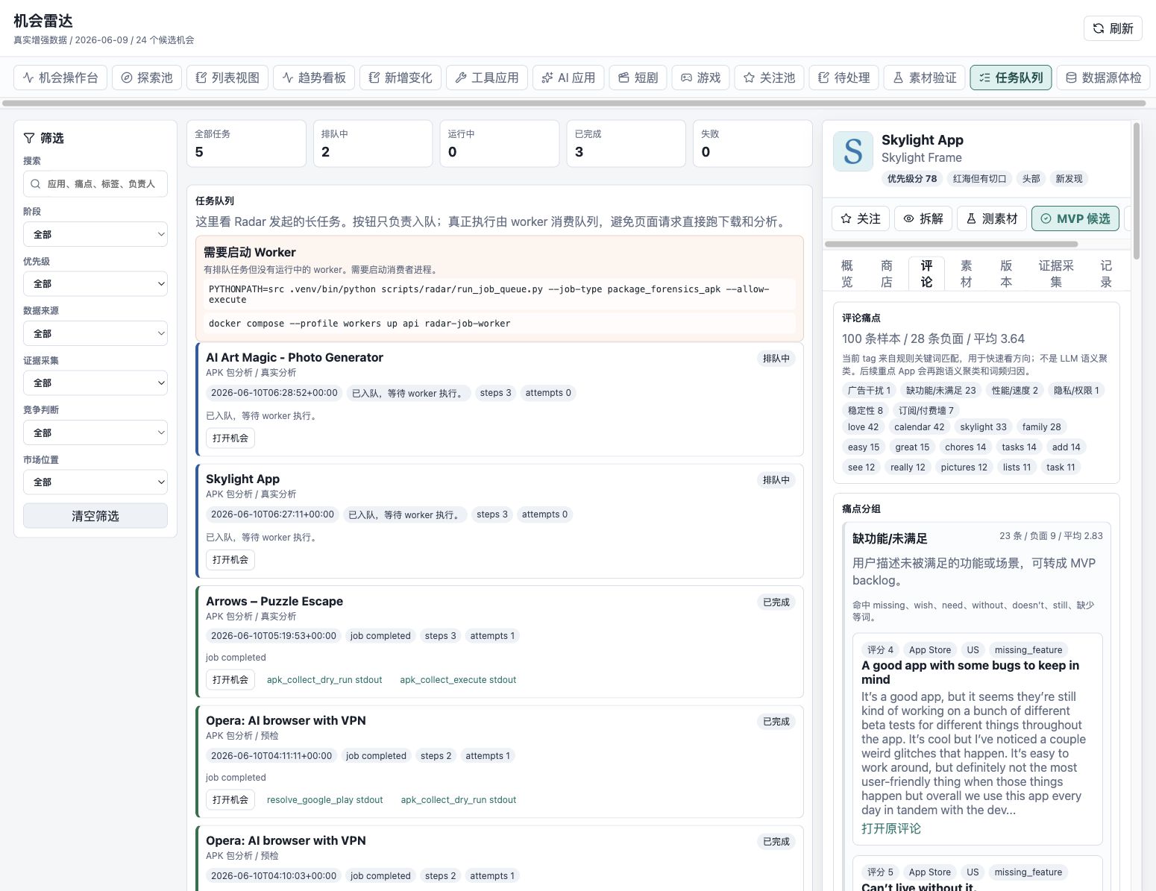Click the flask icon on 素材验证 tab

(899, 78)
